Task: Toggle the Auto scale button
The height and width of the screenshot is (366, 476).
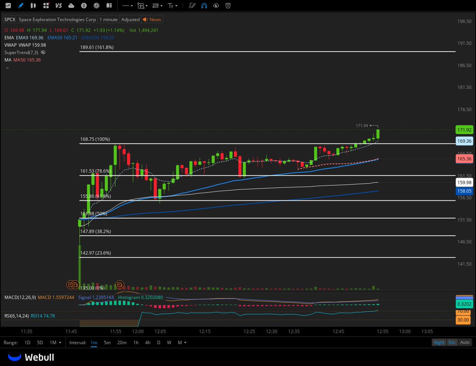Action: tap(465, 342)
